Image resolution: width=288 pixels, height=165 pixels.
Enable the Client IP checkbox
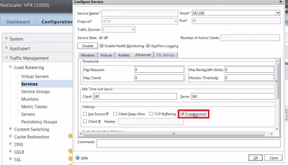point(85,121)
